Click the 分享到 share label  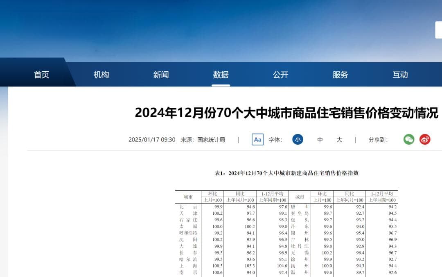pyautogui.click(x=378, y=140)
